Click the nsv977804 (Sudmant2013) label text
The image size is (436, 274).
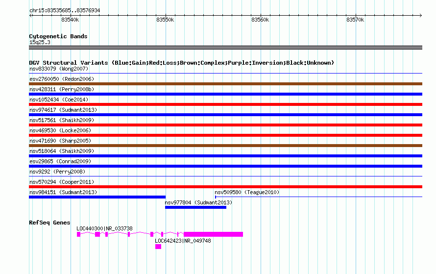click(x=198, y=202)
